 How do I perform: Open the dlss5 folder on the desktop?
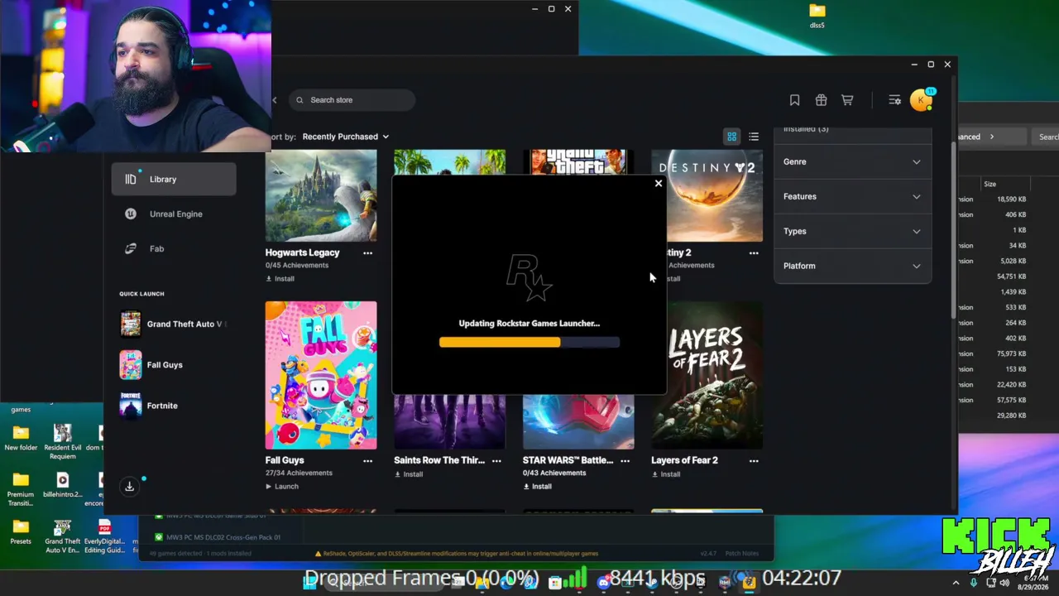tap(817, 16)
